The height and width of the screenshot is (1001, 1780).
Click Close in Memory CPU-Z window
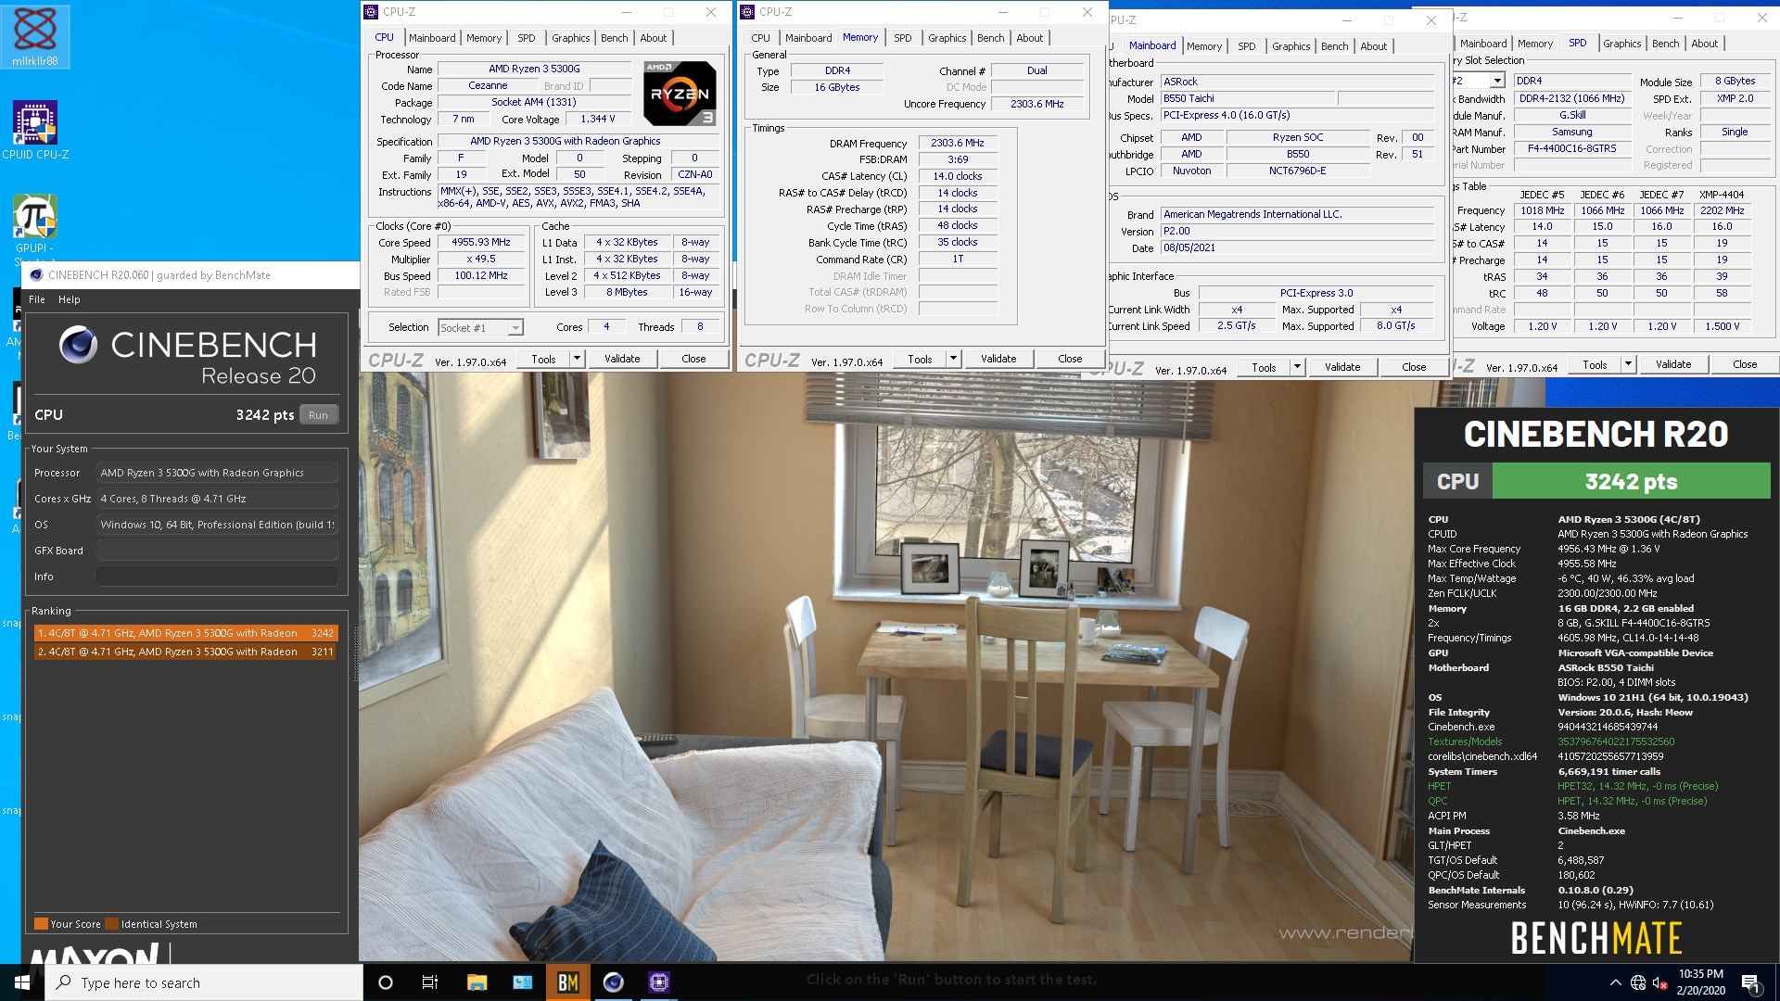(x=1070, y=359)
